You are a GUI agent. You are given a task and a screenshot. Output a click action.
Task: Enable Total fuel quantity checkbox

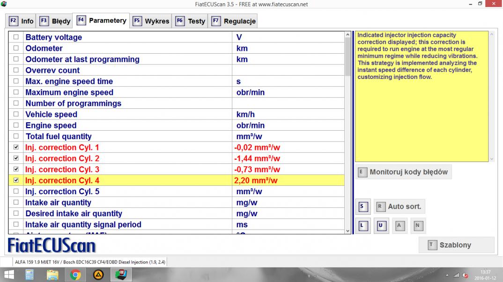(x=16, y=136)
